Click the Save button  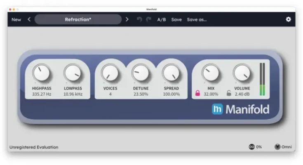176,19
